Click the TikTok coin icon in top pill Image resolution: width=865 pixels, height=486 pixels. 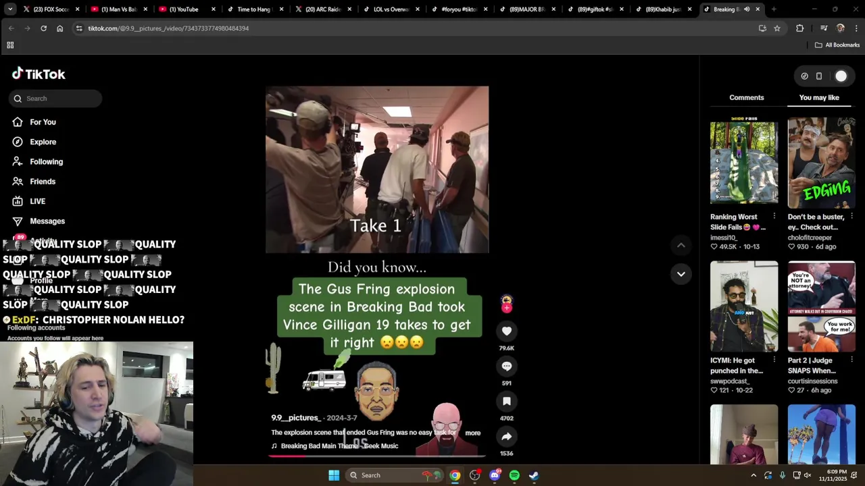[x=804, y=76]
